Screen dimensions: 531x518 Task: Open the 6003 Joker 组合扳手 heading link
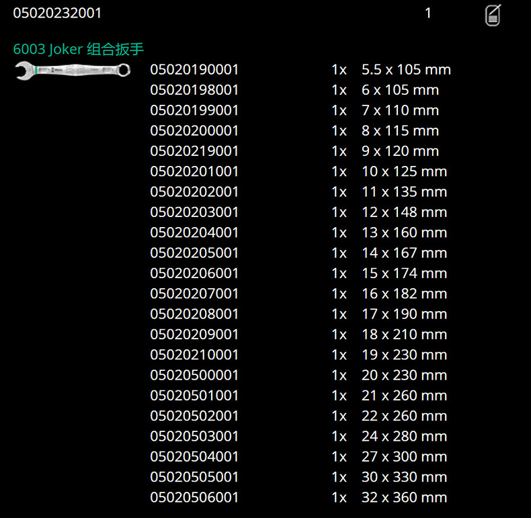(x=79, y=49)
